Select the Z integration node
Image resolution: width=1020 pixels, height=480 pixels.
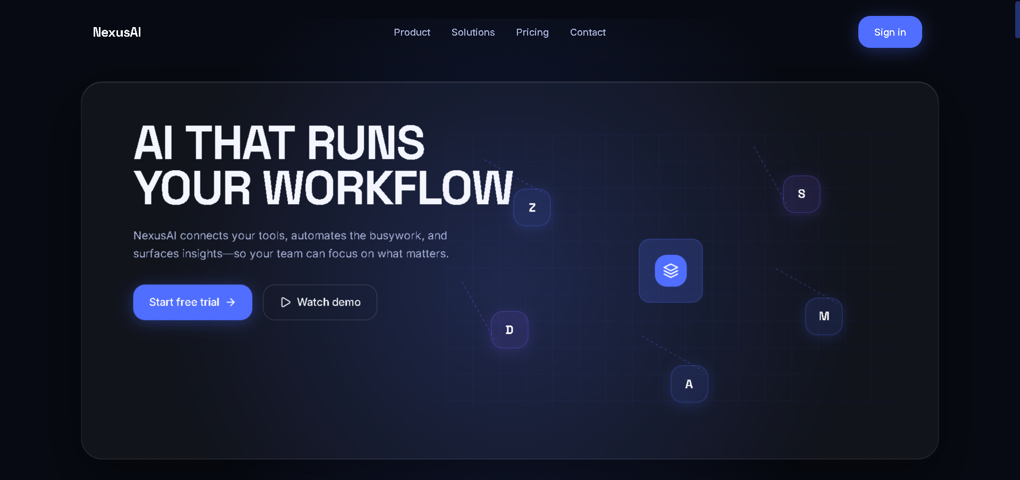532,207
